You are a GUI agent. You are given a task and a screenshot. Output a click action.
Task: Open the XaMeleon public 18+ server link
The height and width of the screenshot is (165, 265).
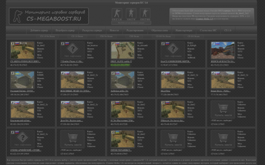tap(120, 91)
